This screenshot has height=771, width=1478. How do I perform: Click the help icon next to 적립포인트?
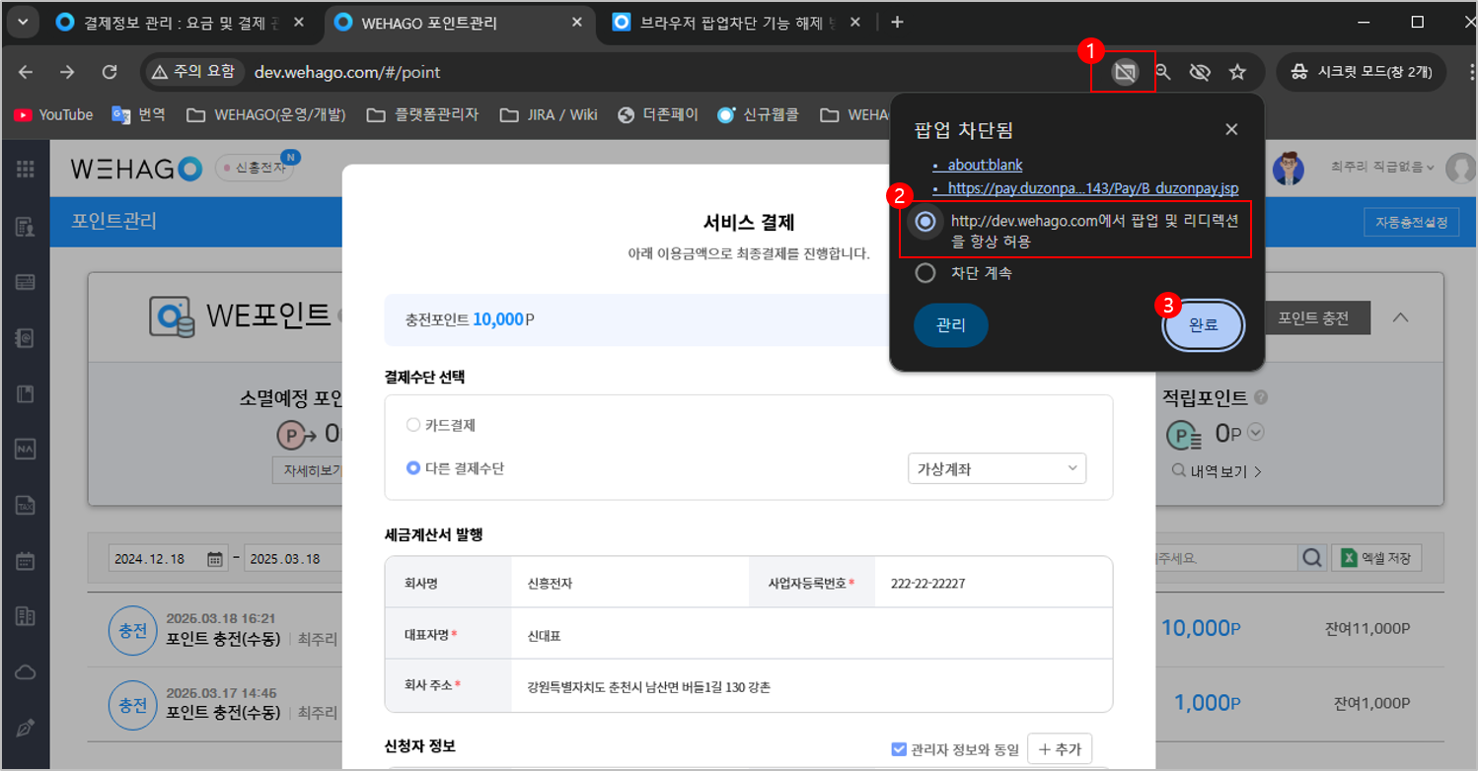(1261, 398)
